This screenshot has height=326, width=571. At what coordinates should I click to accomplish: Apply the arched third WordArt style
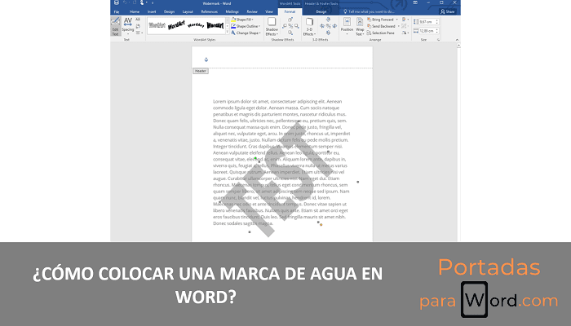pos(196,25)
